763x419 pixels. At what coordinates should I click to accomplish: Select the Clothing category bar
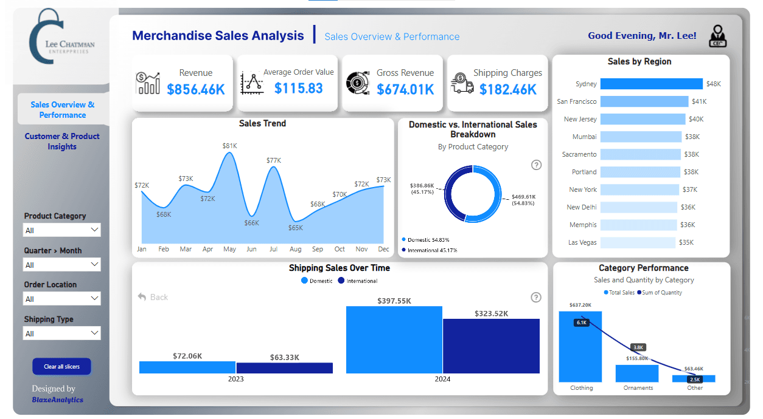coord(580,346)
